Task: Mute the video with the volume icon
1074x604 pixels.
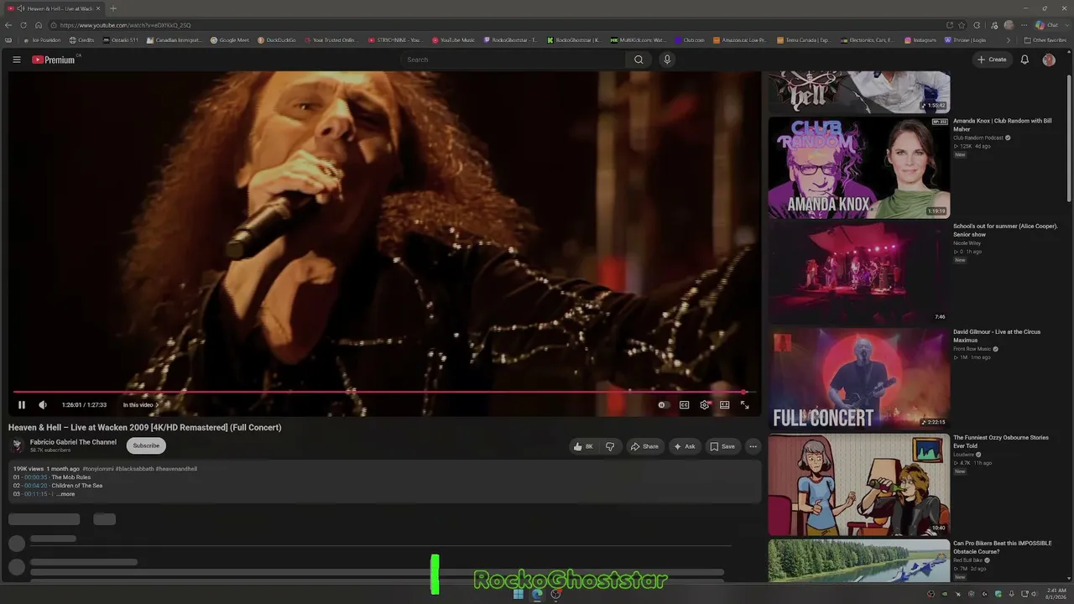Action: click(43, 405)
